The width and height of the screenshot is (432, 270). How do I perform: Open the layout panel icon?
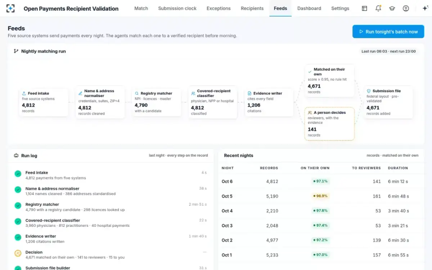point(364,8)
